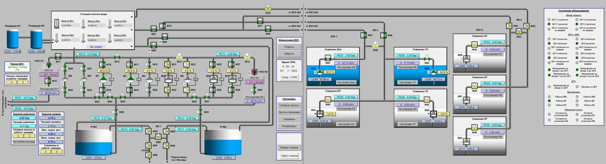
Task: Click the M12 valve icon
Action: pyautogui.click(x=117, y=57)
